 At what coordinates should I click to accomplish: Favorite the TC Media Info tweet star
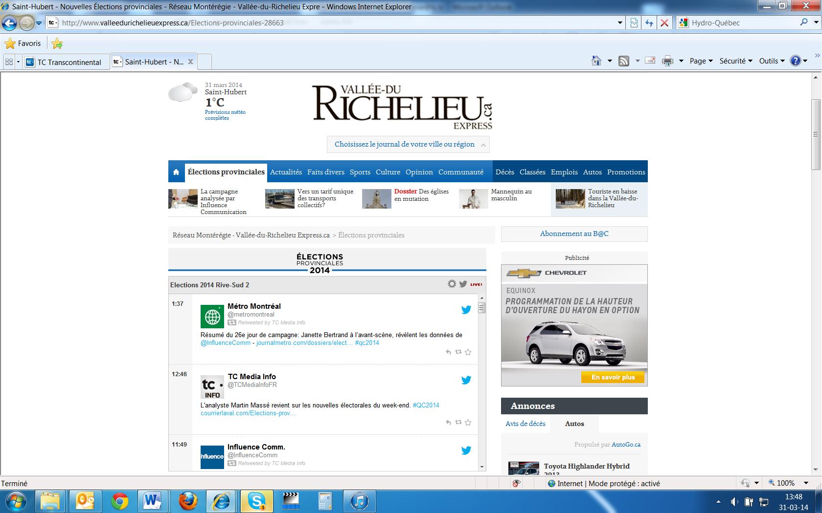click(468, 422)
